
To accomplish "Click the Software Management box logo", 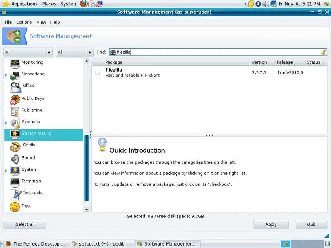I will [14, 36].
